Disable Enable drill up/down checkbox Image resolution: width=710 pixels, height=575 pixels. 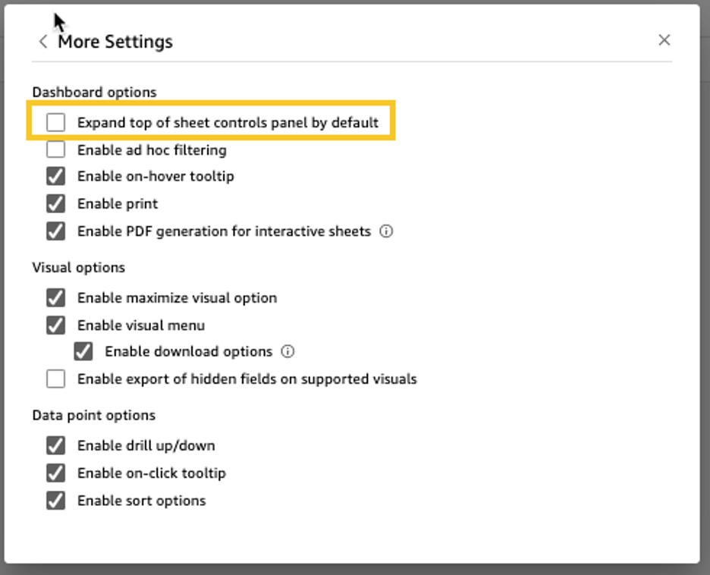point(55,445)
